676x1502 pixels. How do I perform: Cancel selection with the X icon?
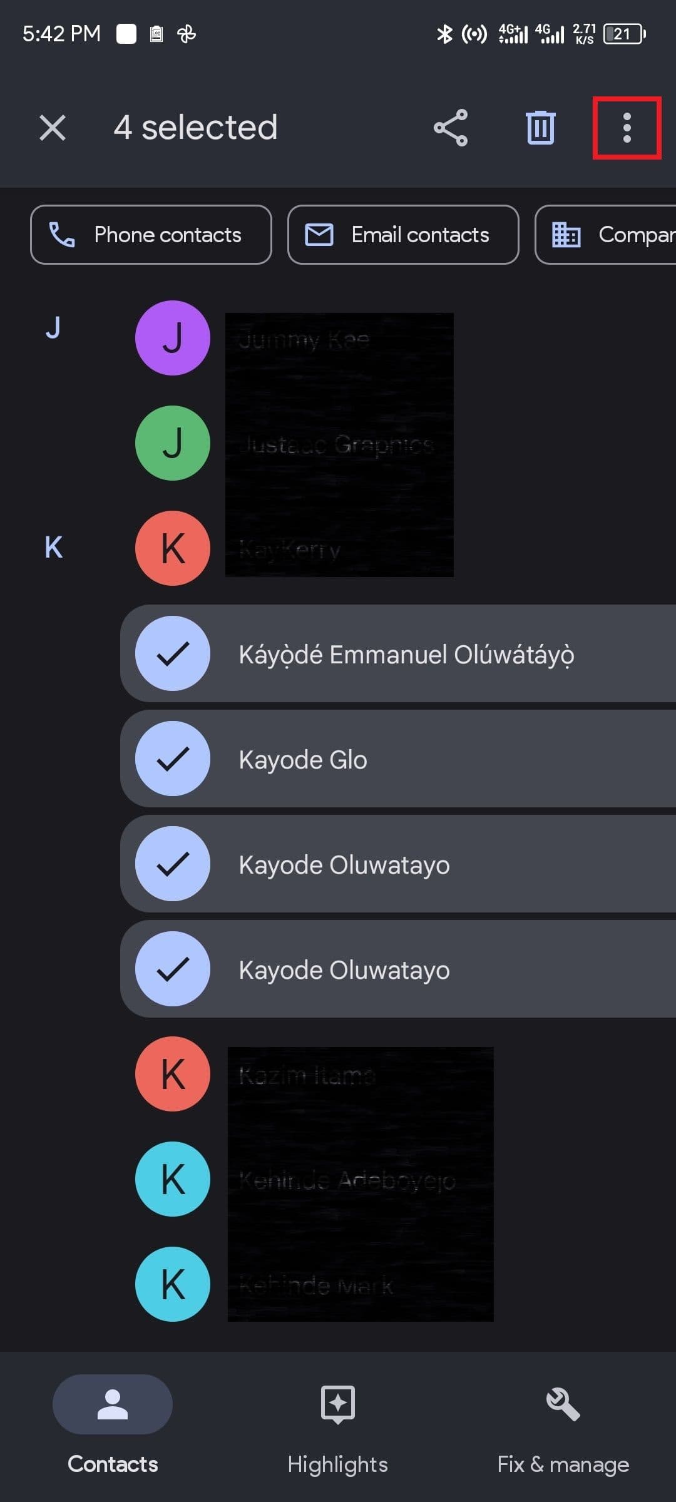53,128
